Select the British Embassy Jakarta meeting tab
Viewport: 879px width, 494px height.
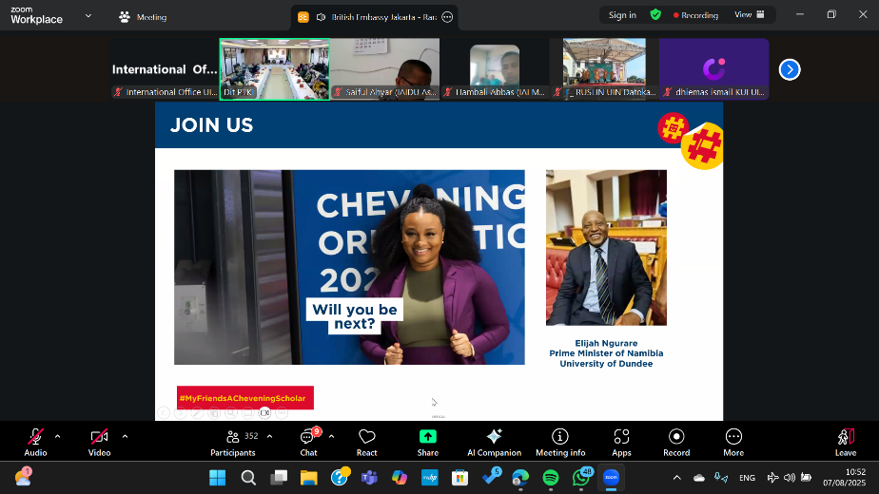coord(375,17)
